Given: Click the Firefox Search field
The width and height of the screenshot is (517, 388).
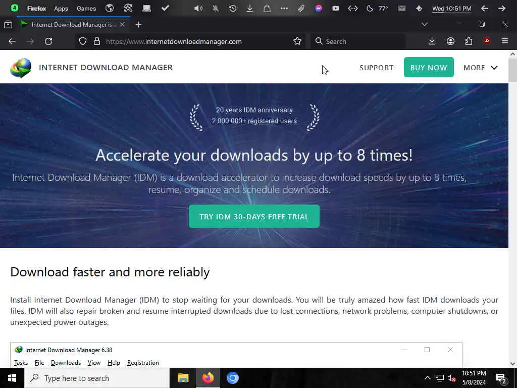Looking at the screenshot, I should pyautogui.click(x=358, y=41).
